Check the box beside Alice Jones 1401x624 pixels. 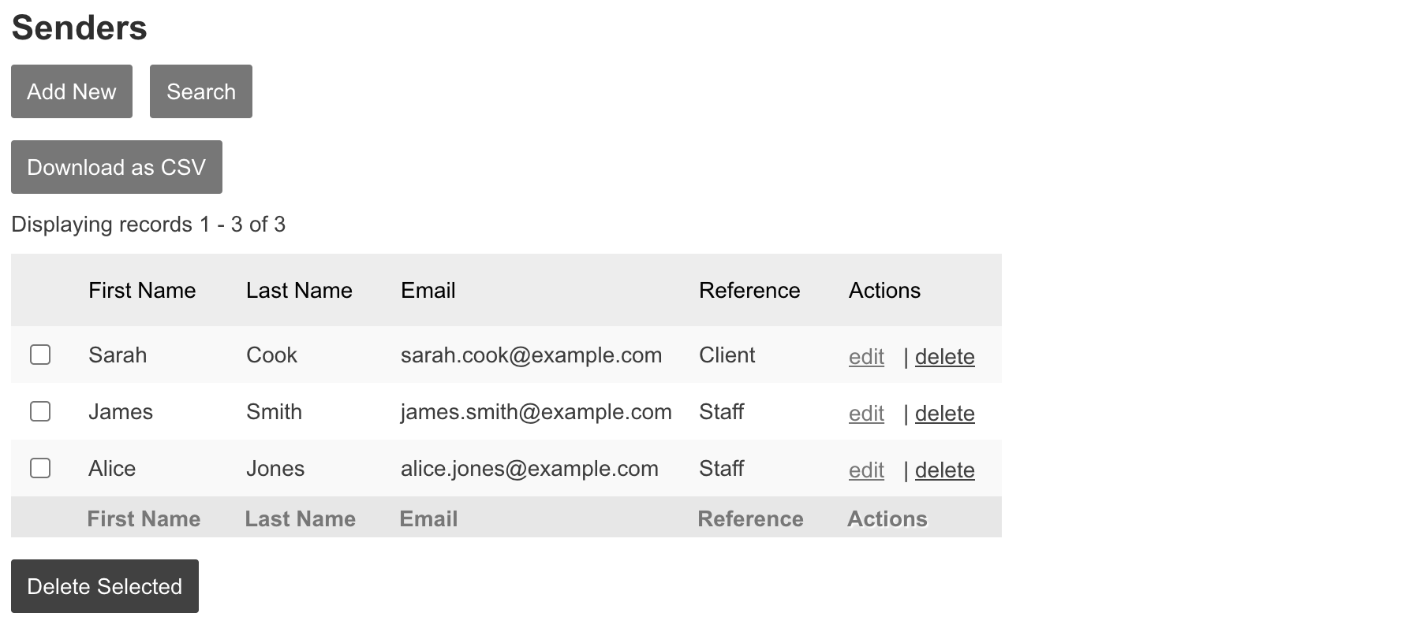coord(40,468)
